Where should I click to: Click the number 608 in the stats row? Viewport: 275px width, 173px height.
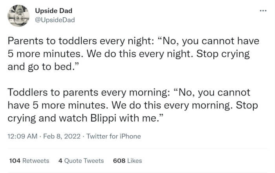point(119,160)
